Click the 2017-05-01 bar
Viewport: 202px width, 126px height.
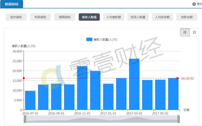coord(160,95)
